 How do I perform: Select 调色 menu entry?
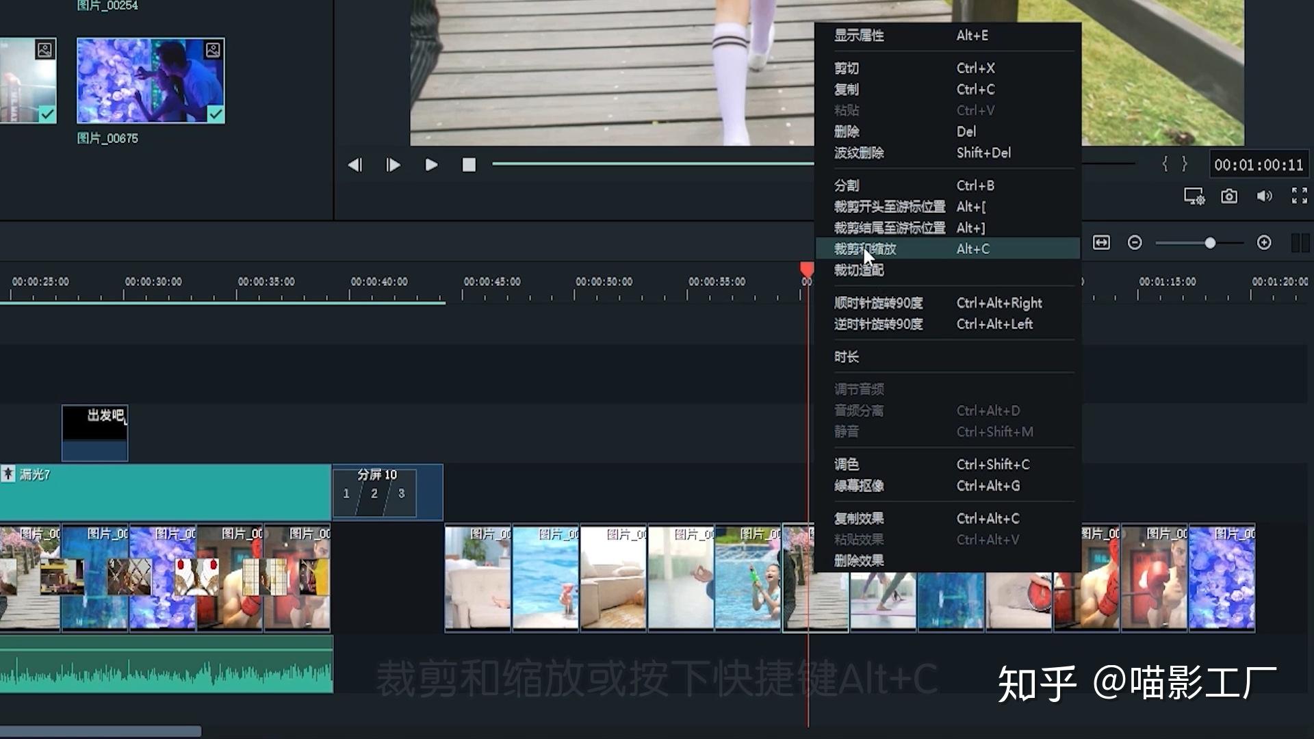(947, 465)
